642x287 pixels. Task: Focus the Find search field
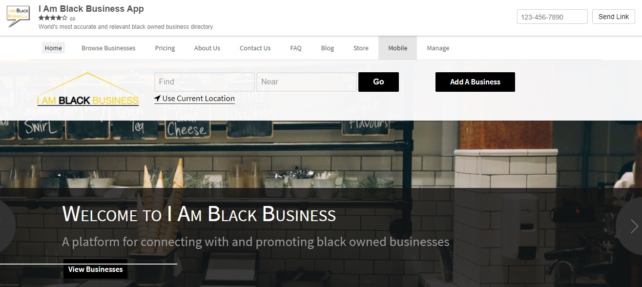205,82
